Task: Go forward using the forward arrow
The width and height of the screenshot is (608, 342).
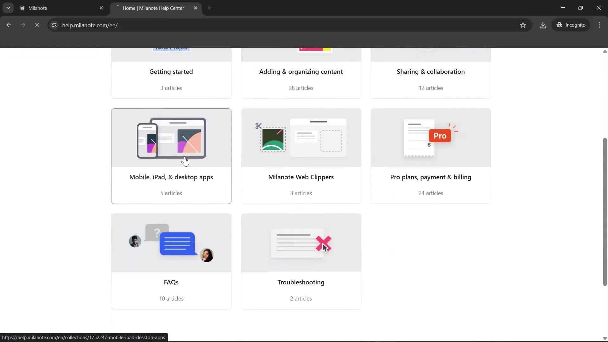Action: 23,25
